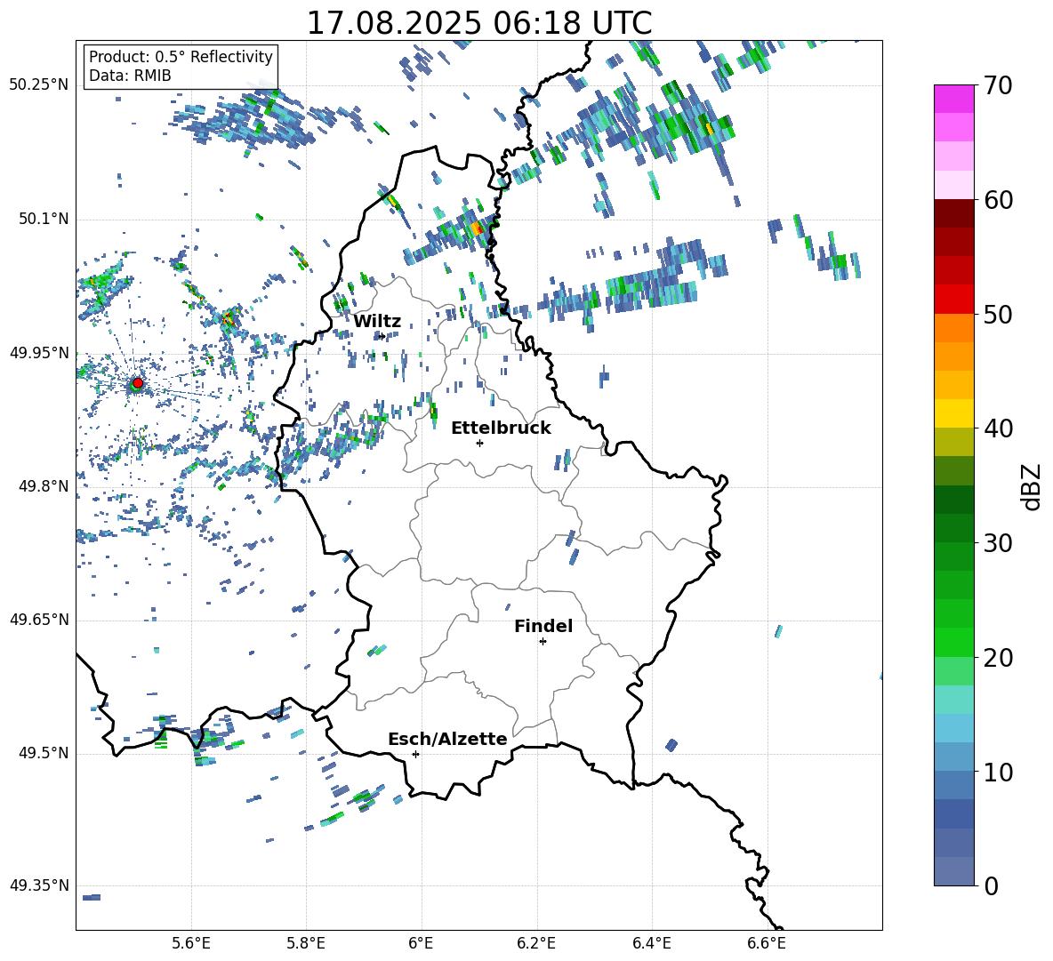The width and height of the screenshot is (1053, 961).
Task: Click the 6.6°E longitude label
Action: click(x=767, y=944)
